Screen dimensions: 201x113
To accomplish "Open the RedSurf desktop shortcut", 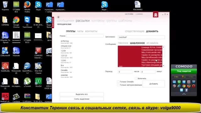I will (5, 98).
